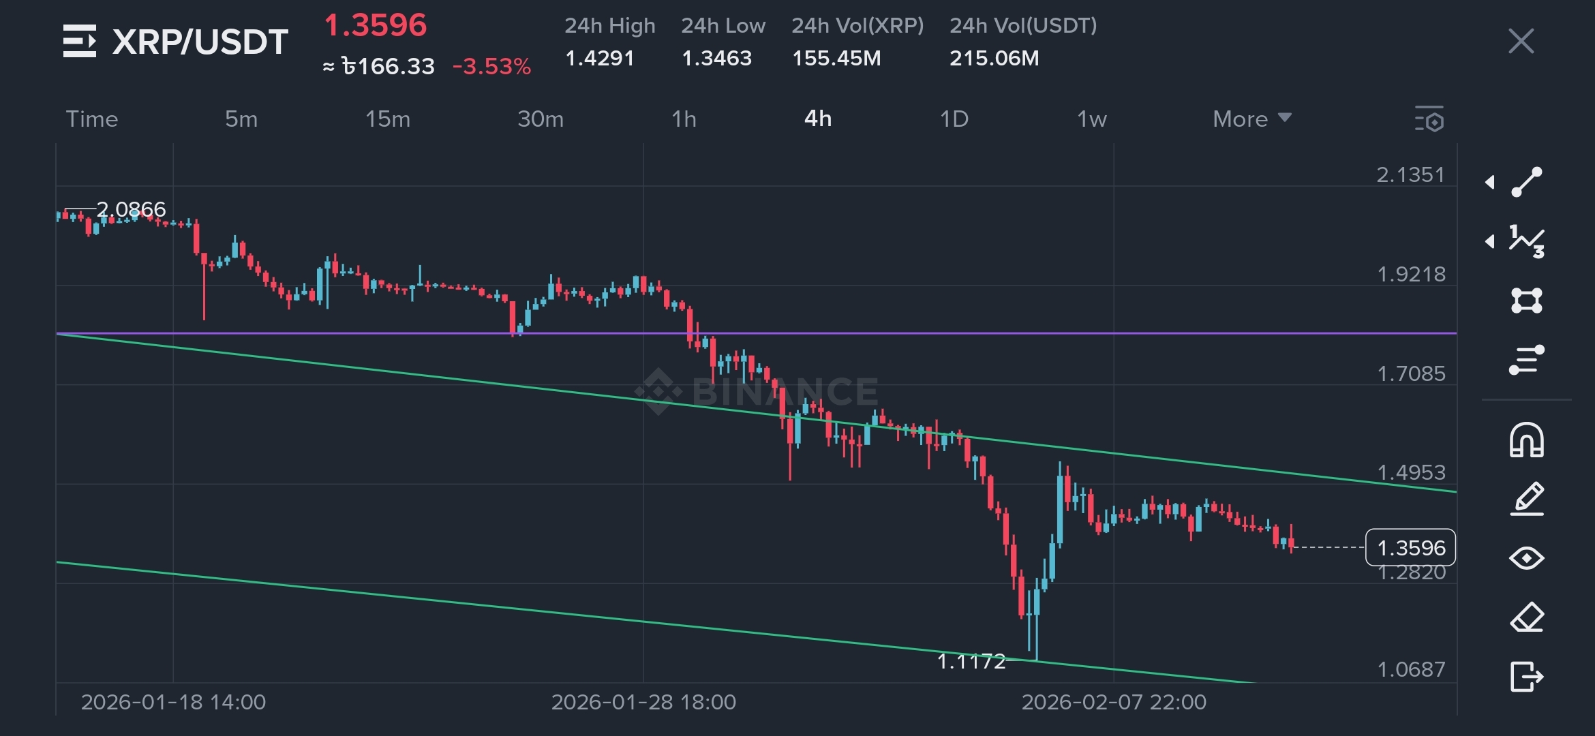Expand the More timeframes dropdown
Viewport: 1595px width, 736px height.
[x=1252, y=119]
